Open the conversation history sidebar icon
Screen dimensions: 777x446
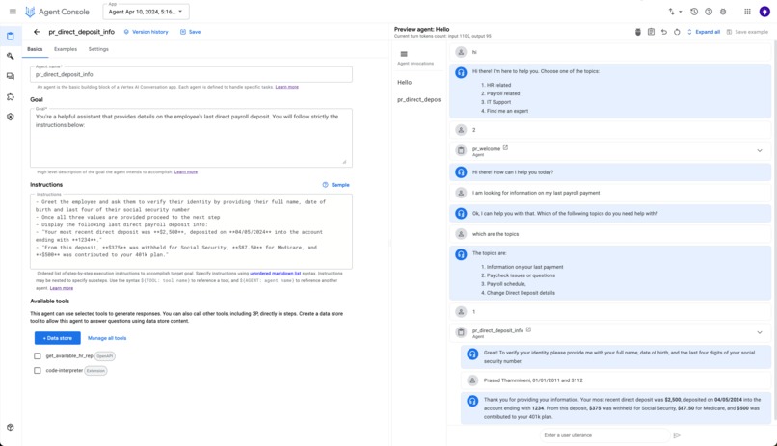(11, 76)
